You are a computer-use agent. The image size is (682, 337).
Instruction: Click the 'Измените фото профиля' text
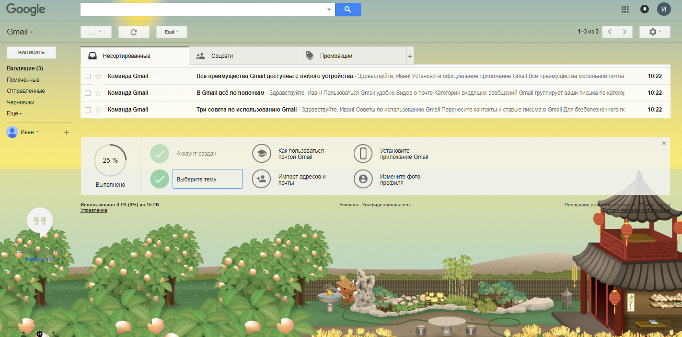(400, 180)
